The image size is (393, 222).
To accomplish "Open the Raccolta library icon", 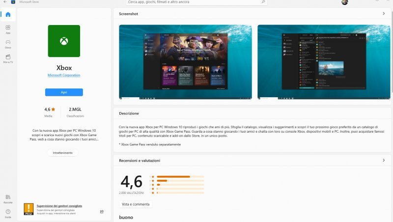I will 8,199.
